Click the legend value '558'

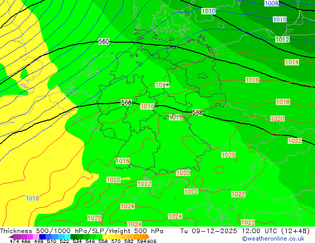click(x=103, y=241)
